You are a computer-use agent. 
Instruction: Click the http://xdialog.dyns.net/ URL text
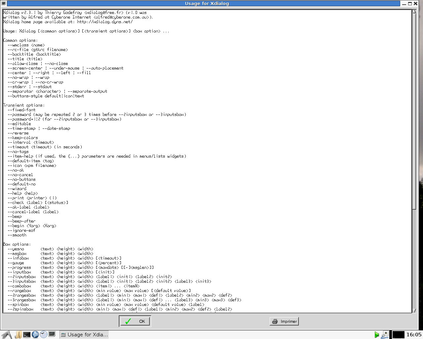pyautogui.click(x=105, y=22)
